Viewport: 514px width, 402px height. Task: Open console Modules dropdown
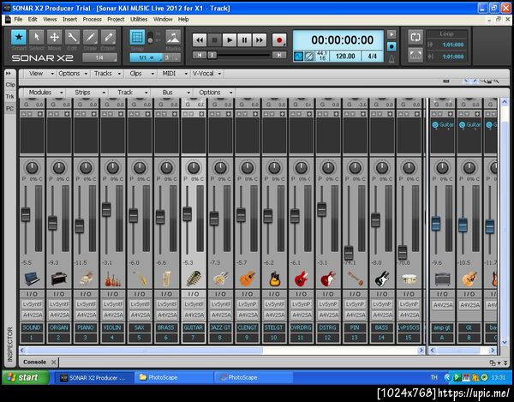[x=45, y=93]
